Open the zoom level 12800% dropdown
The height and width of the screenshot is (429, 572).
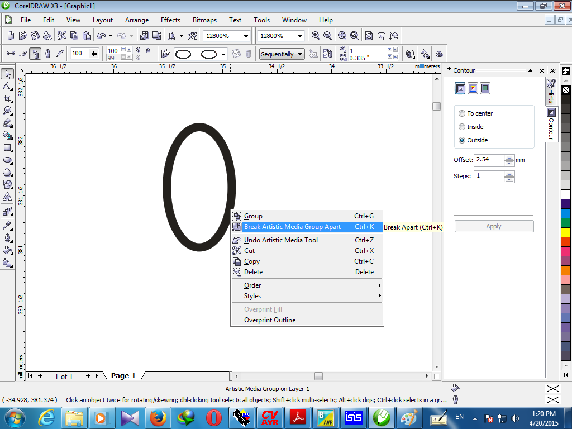246,36
